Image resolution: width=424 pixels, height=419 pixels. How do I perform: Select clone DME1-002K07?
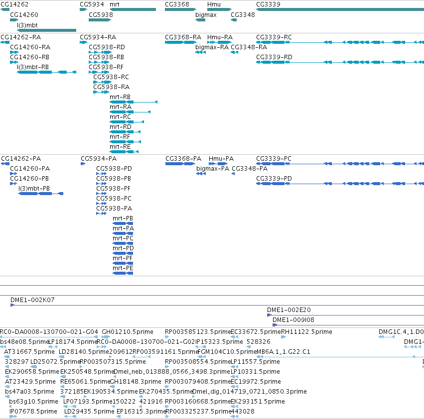coord(217,305)
